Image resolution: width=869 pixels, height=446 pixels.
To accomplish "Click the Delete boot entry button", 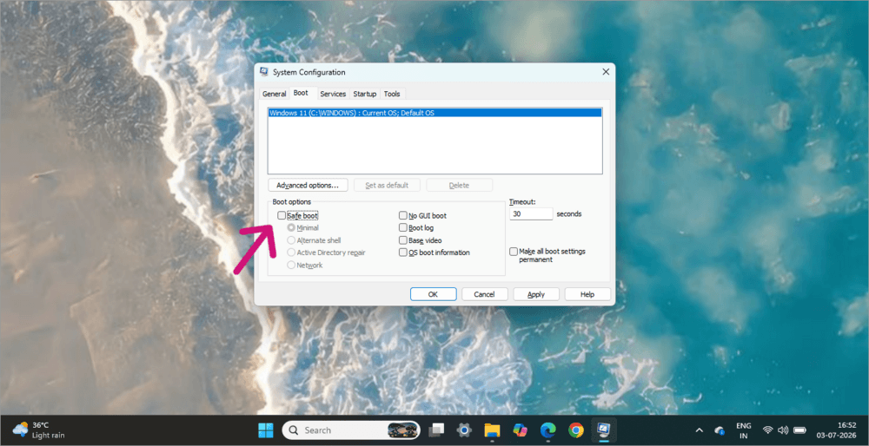I will pos(459,186).
